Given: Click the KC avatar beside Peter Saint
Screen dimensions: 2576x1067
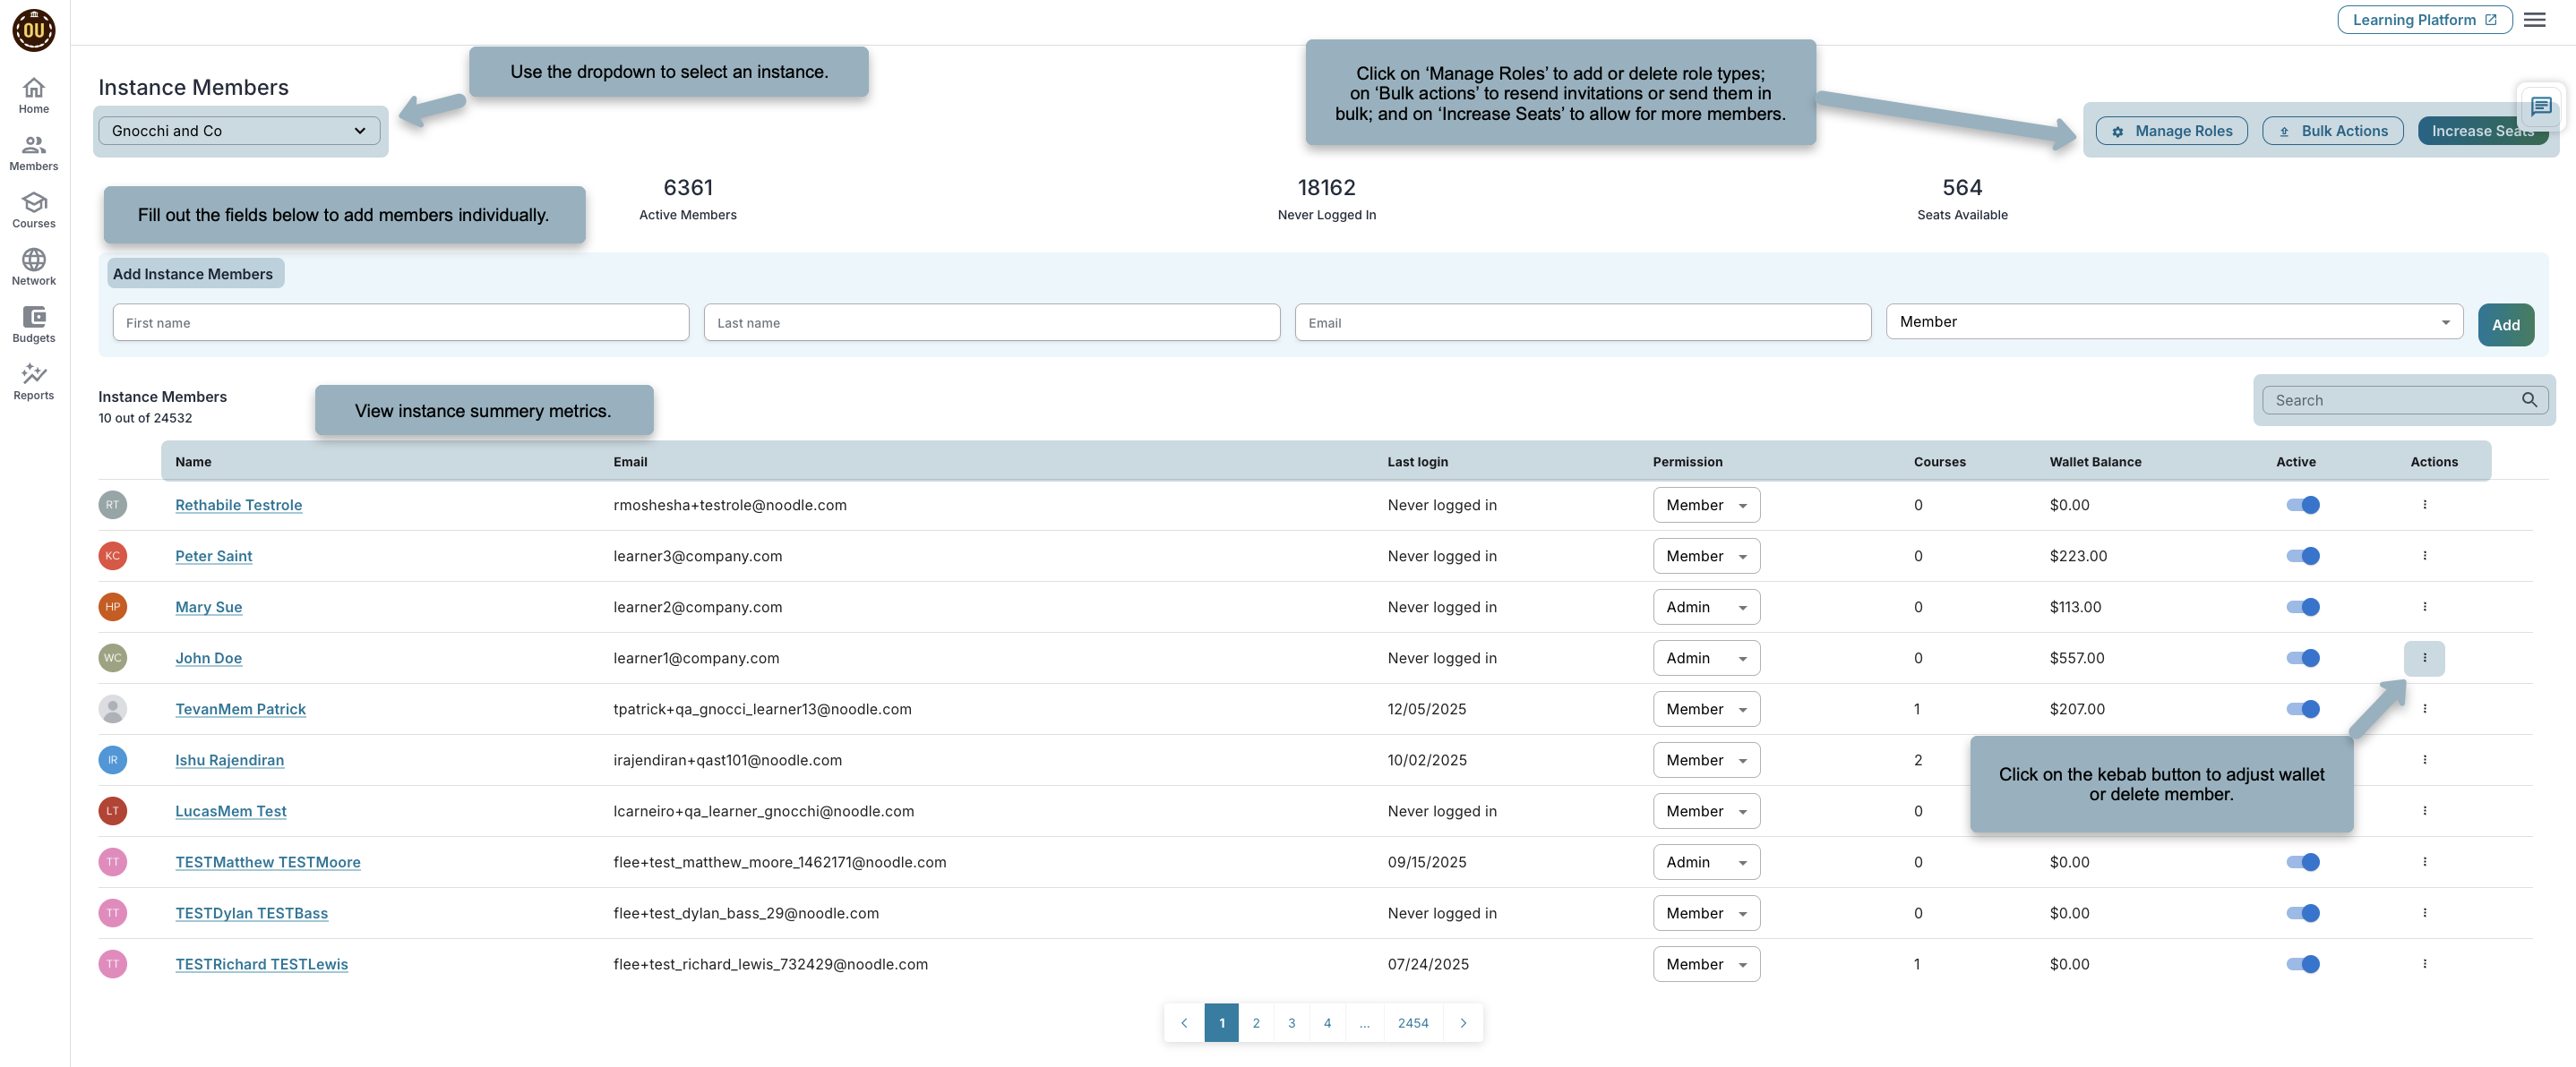Looking at the screenshot, I should tap(112, 556).
